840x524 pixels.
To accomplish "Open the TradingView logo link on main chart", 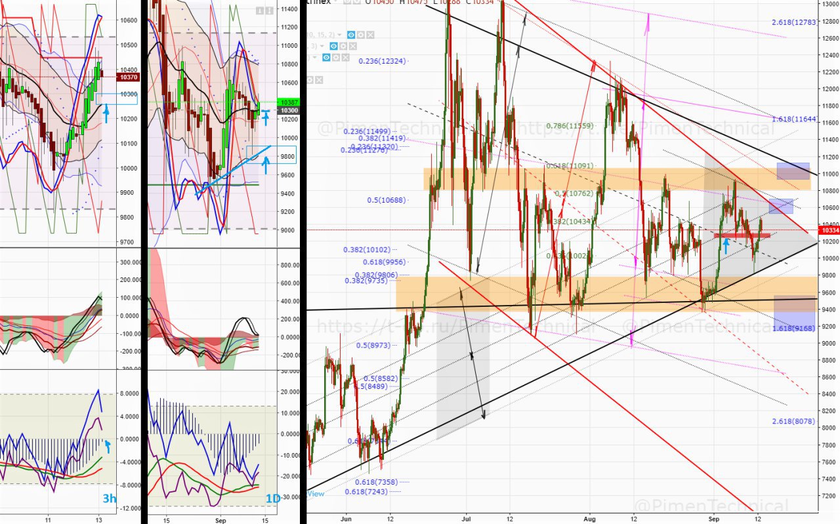I will tap(316, 493).
